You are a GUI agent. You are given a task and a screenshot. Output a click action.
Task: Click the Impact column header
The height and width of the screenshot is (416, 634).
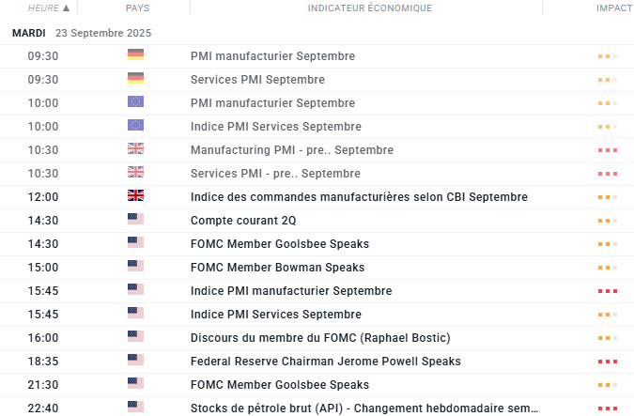coord(613,8)
